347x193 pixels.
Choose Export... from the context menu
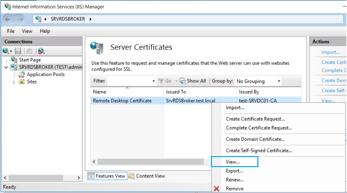point(234,171)
